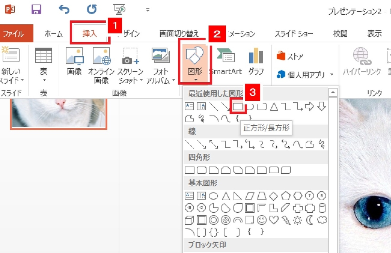Image resolution: width=391 pixels, height=253 pixels.
Task: Select the cat slide thumbnail
Action: point(59,114)
